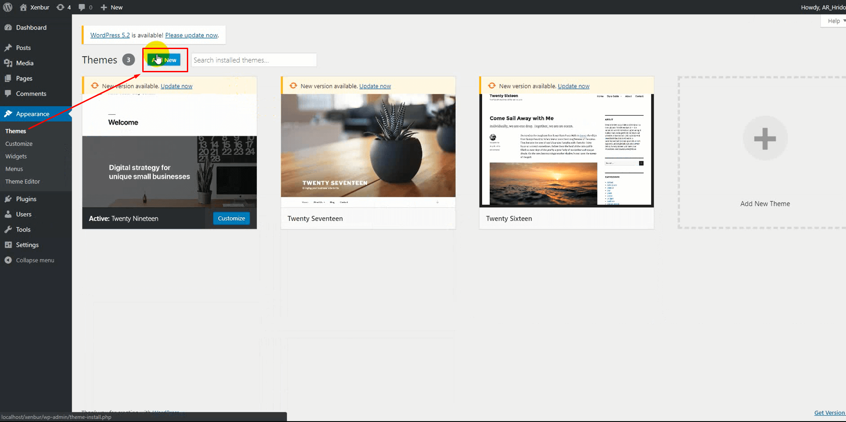Select Theme Editor in Appearance submenu

22,182
